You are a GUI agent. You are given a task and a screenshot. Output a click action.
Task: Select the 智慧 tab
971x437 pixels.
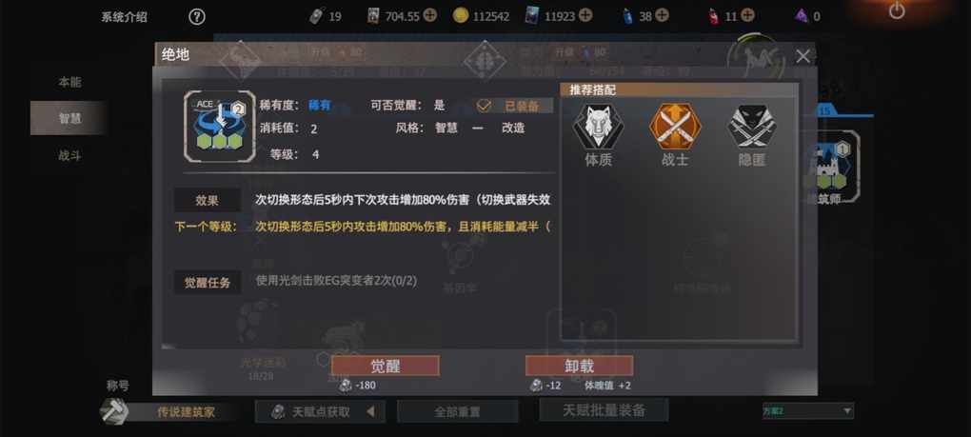[69, 118]
